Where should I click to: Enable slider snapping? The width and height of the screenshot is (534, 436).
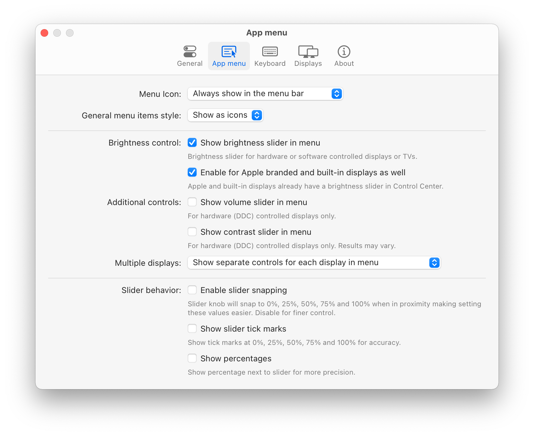point(192,290)
